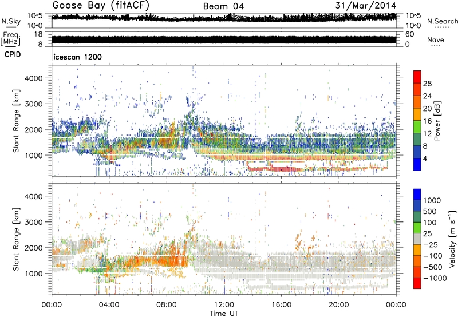The image size is (458, 317).
Task: Click the 'Power [dB]' color bar label
Action: 437,121
